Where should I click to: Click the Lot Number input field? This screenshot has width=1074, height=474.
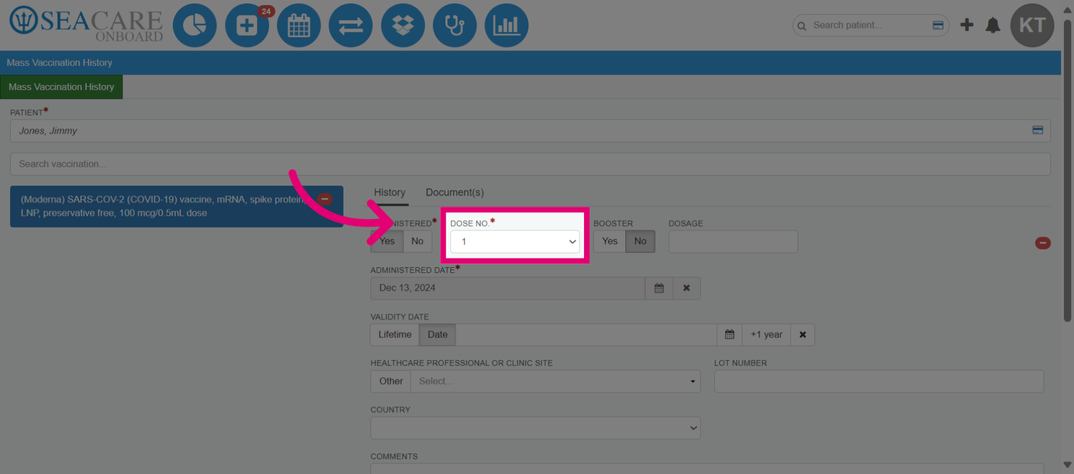[879, 381]
